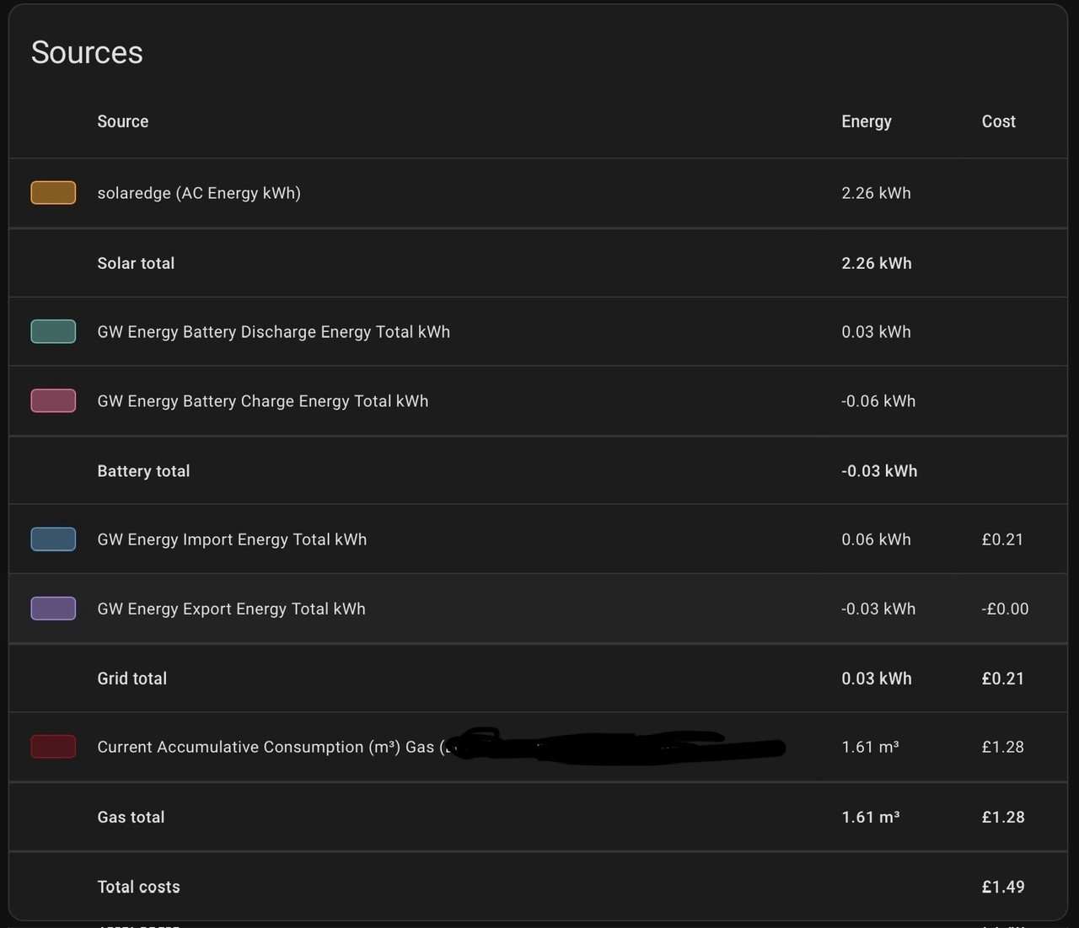Select the Solar total row

539,263
